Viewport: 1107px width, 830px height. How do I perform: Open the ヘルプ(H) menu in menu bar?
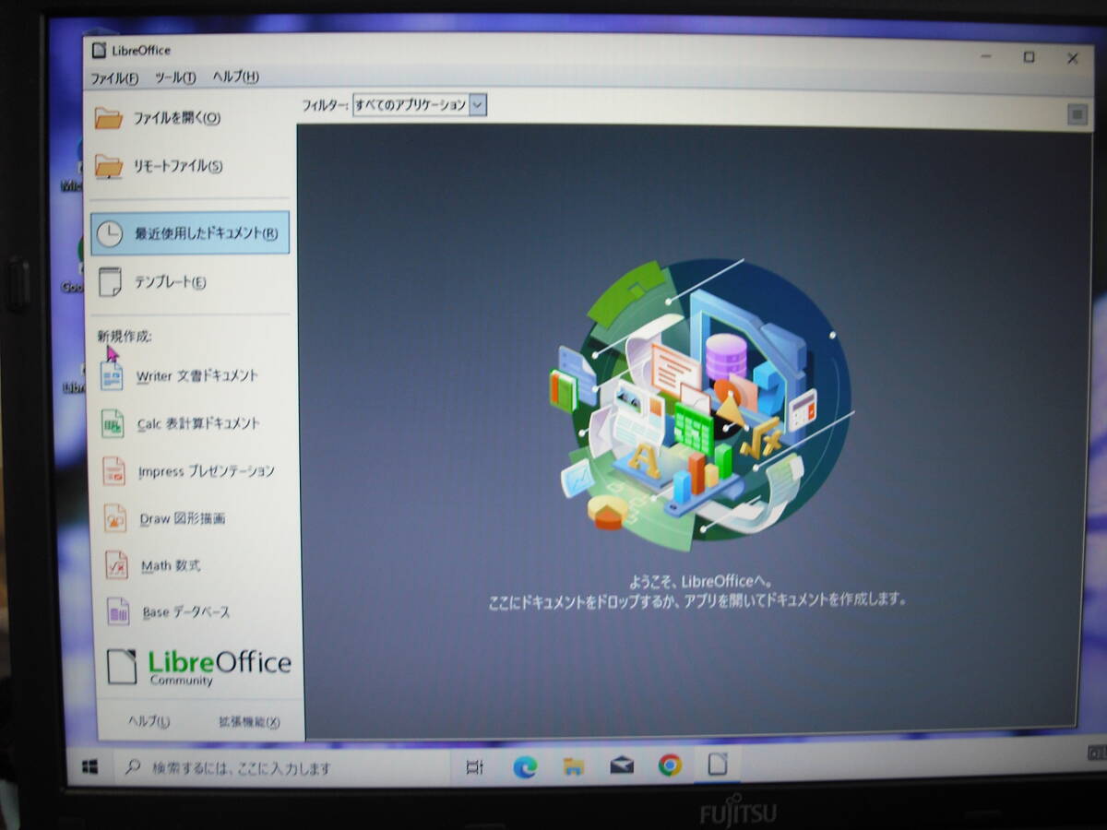coord(235,77)
